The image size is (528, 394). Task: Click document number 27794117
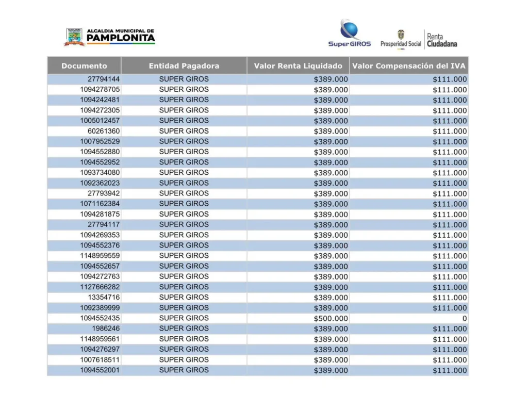(x=103, y=225)
